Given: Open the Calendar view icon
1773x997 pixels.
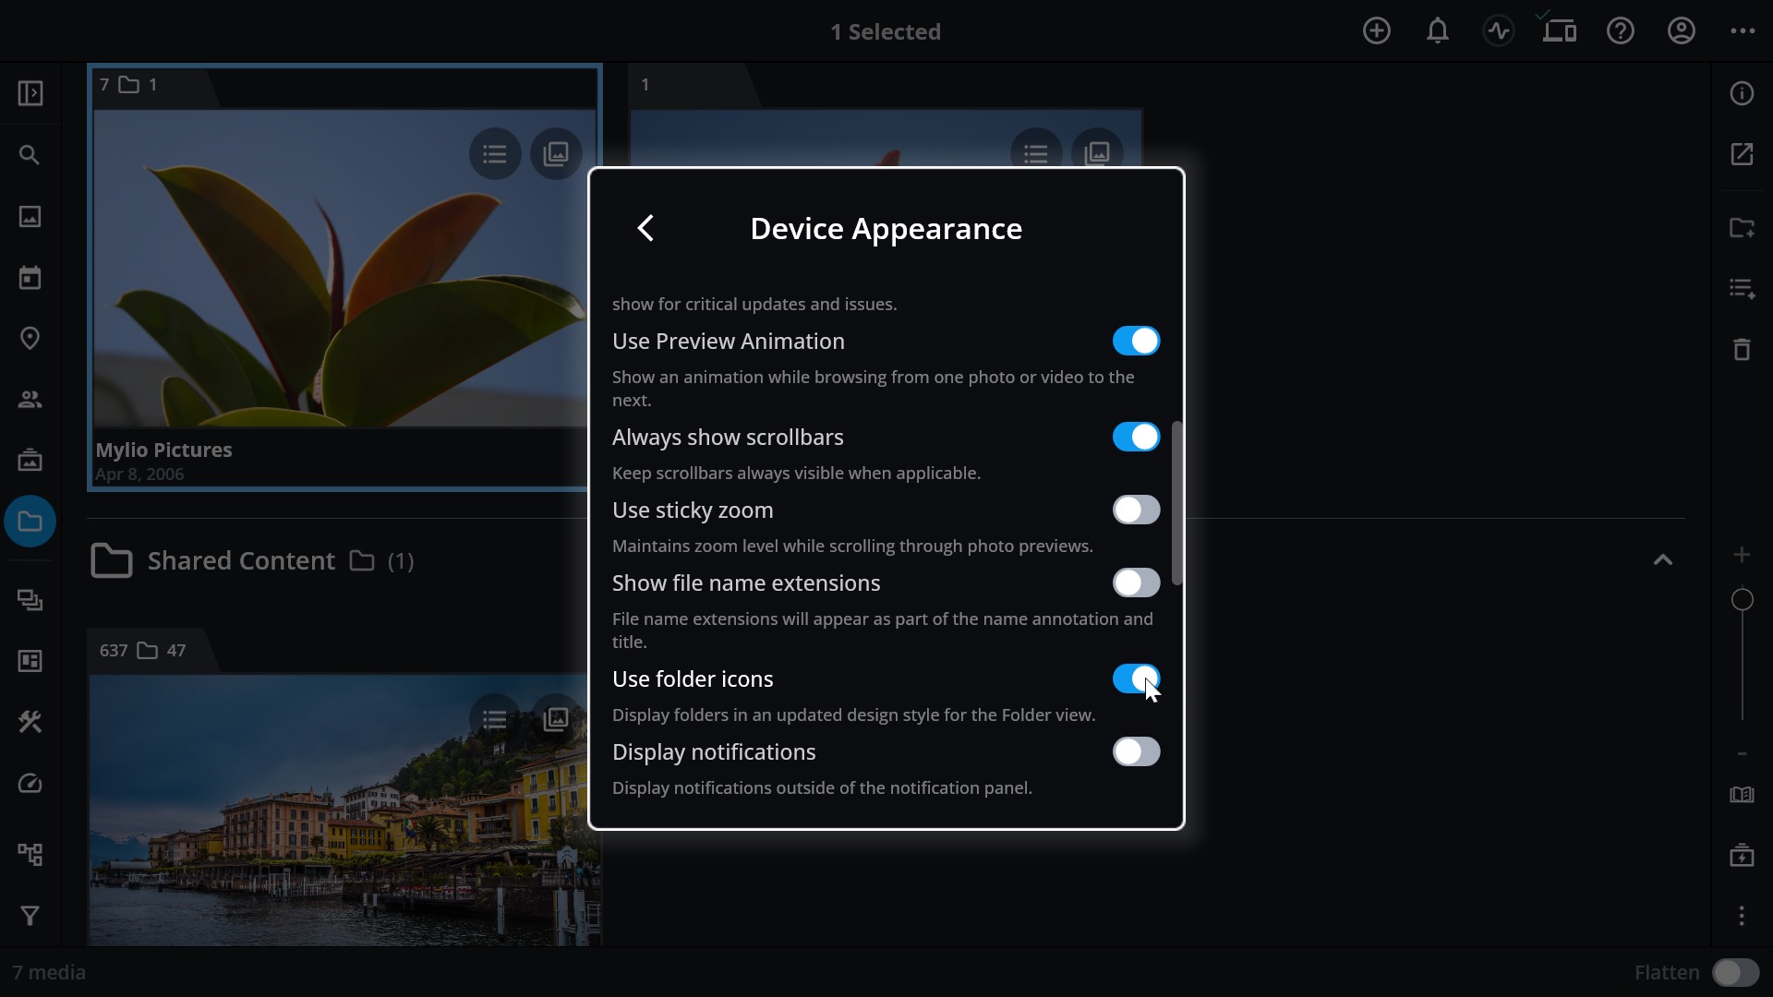Looking at the screenshot, I should pyautogui.click(x=30, y=278).
